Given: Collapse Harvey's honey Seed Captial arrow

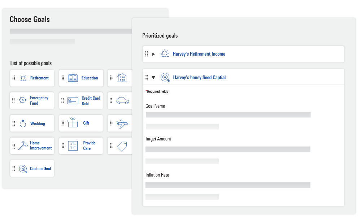Looking at the screenshot, I should tap(153, 78).
